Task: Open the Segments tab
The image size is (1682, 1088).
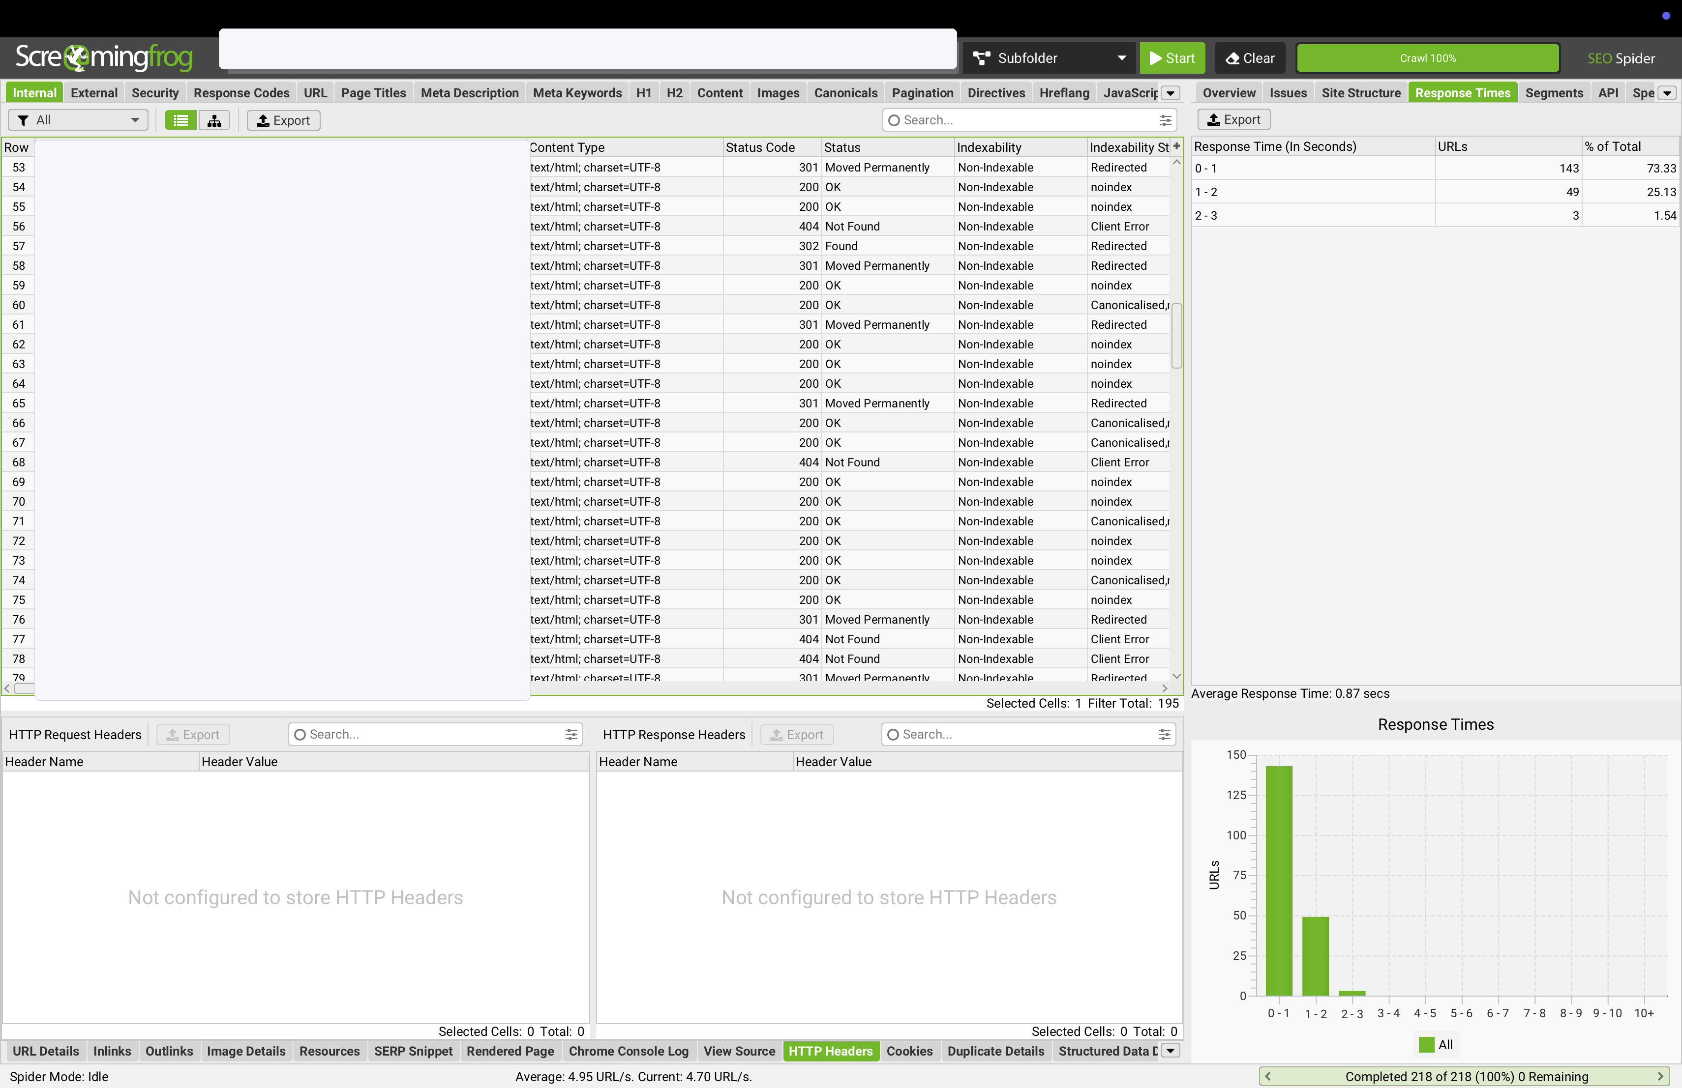Action: click(x=1553, y=92)
